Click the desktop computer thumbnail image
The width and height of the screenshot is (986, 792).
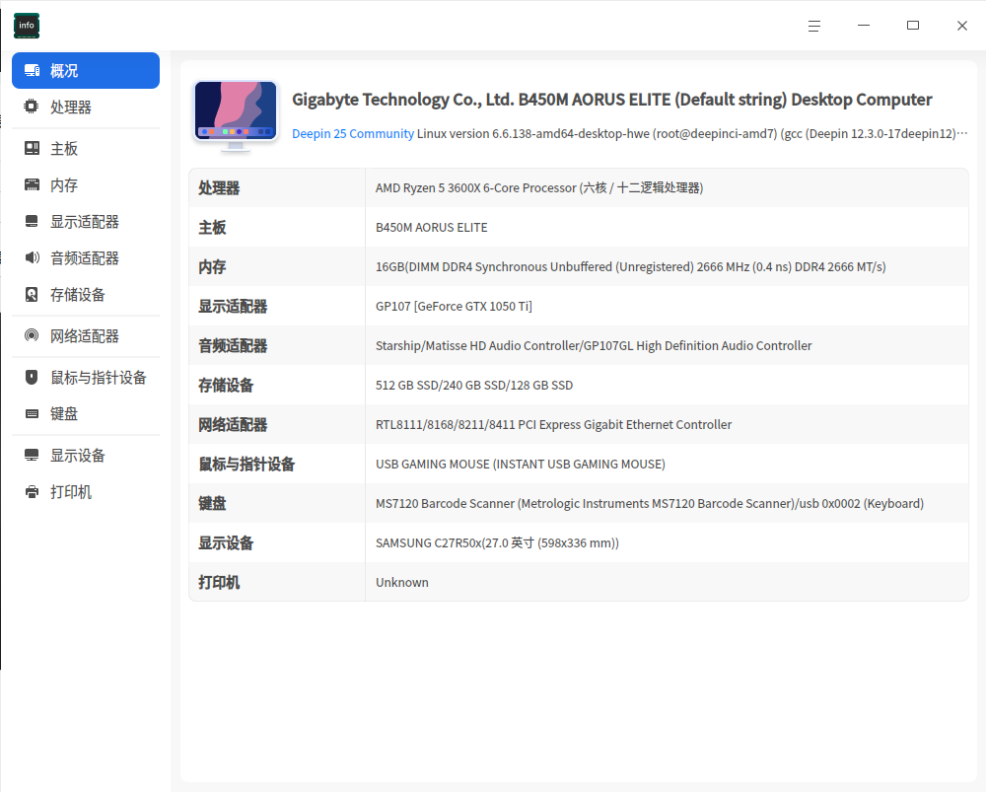(x=236, y=117)
